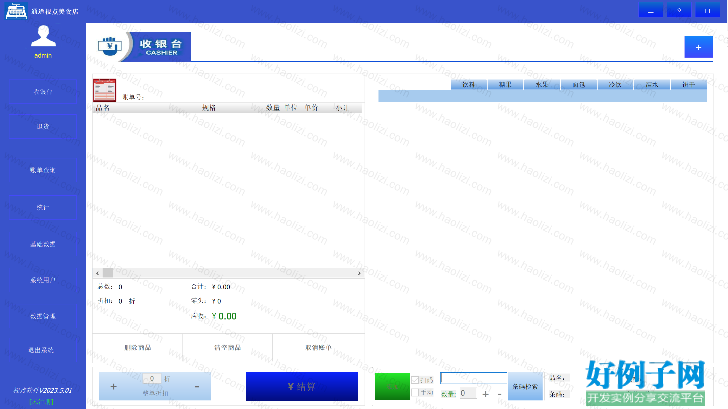Click the bill list scroll-right arrow
Image resolution: width=728 pixels, height=409 pixels.
[359, 273]
